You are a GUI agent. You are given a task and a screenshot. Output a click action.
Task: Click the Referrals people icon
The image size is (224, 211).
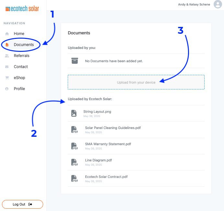(x=7, y=56)
